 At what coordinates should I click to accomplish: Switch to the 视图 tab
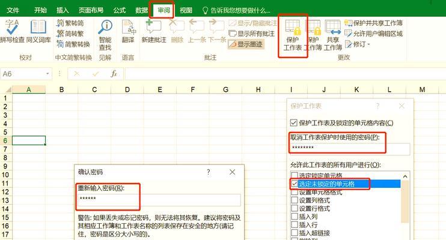[186, 11]
